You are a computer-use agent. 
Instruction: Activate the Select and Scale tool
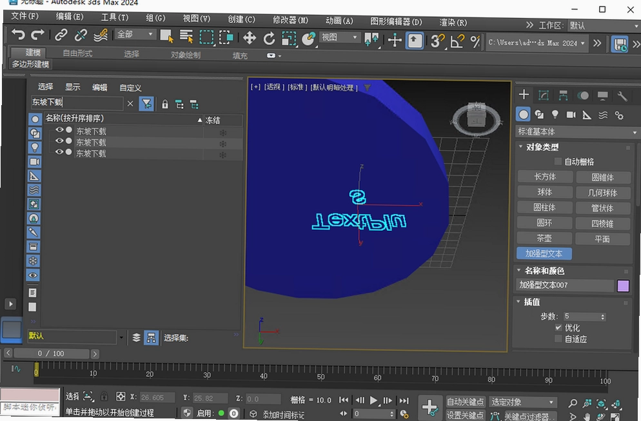pyautogui.click(x=289, y=39)
